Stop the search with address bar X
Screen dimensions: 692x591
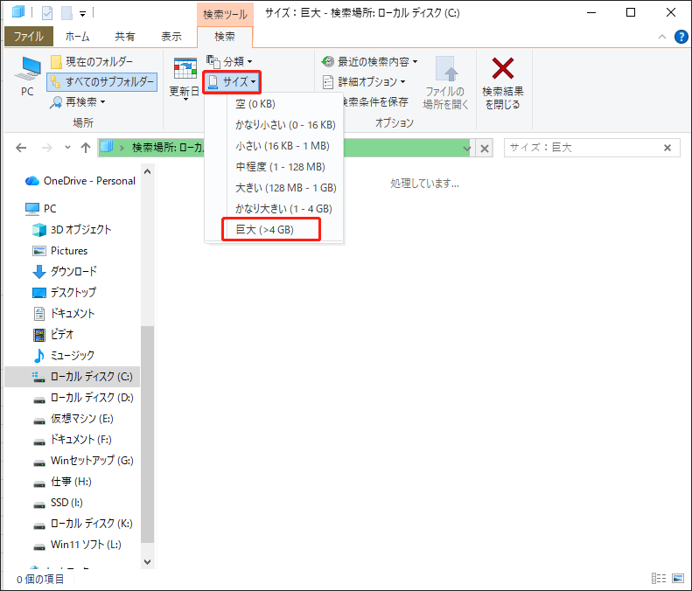(x=485, y=149)
